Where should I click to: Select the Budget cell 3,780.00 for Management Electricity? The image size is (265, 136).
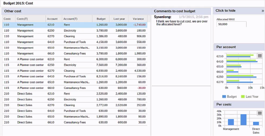102,31
